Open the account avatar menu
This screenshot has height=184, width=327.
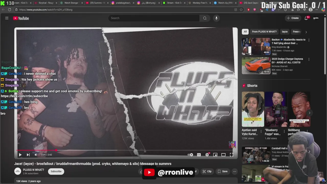(x=316, y=18)
